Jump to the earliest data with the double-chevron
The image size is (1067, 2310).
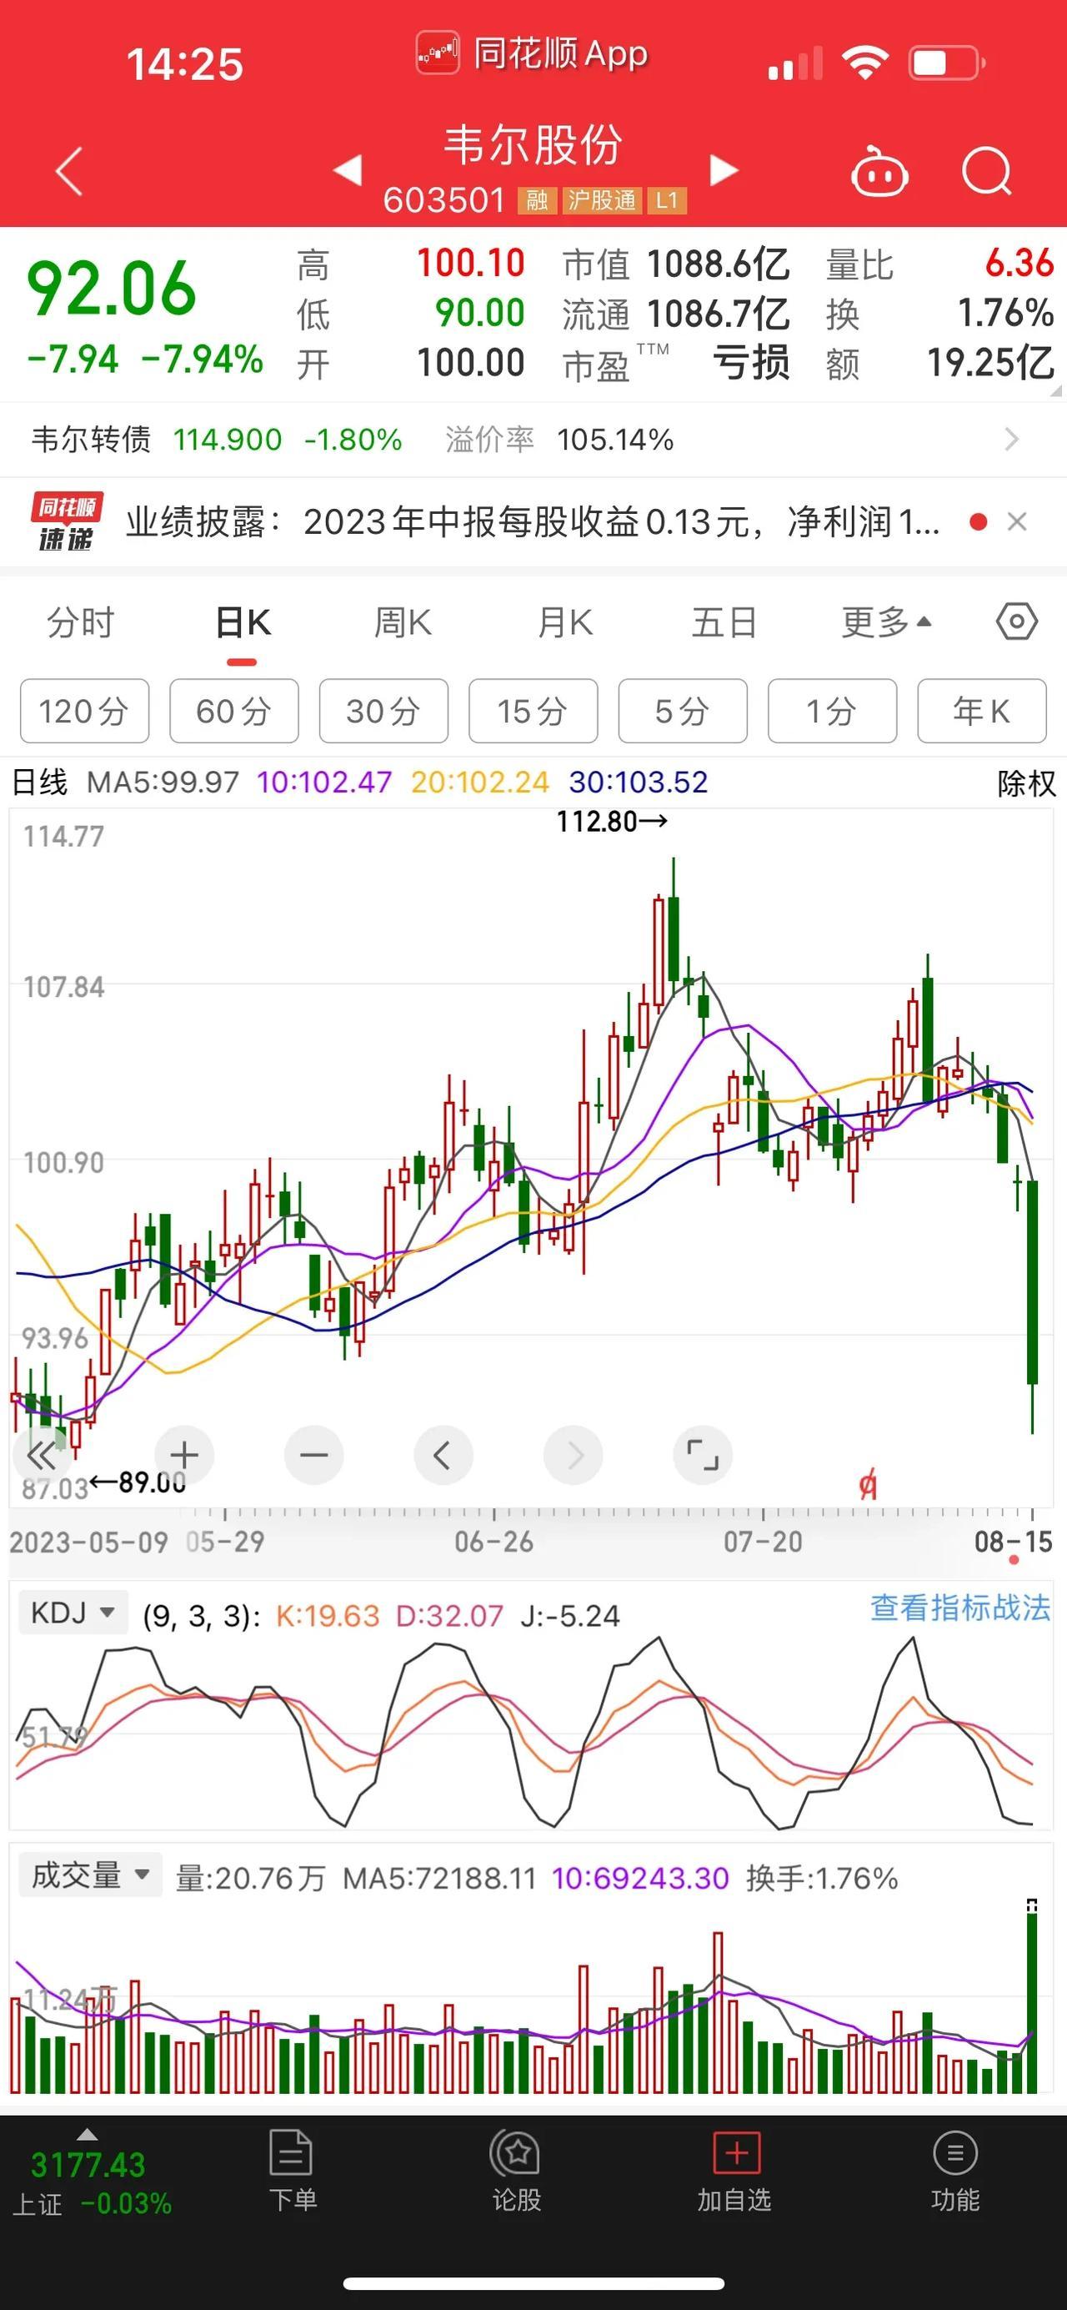tap(41, 1455)
